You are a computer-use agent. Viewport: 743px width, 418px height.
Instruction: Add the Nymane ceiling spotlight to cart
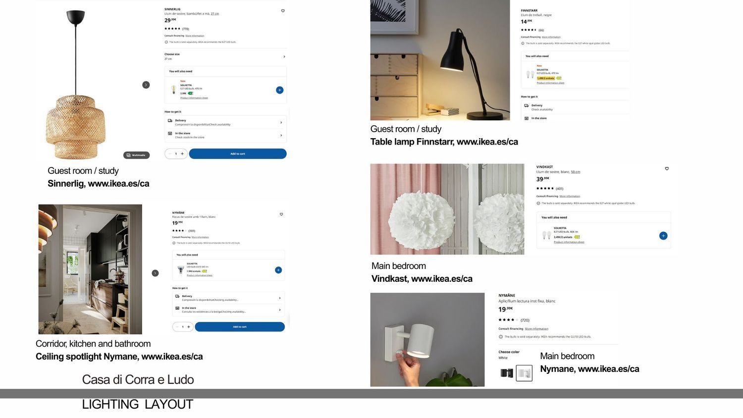point(240,327)
